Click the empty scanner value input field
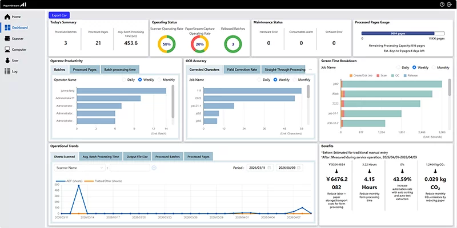457x228 pixels. [129, 168]
